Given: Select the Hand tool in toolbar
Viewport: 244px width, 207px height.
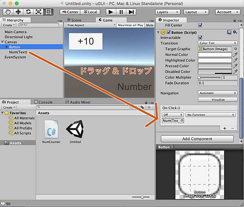Looking at the screenshot, I should 7,12.
